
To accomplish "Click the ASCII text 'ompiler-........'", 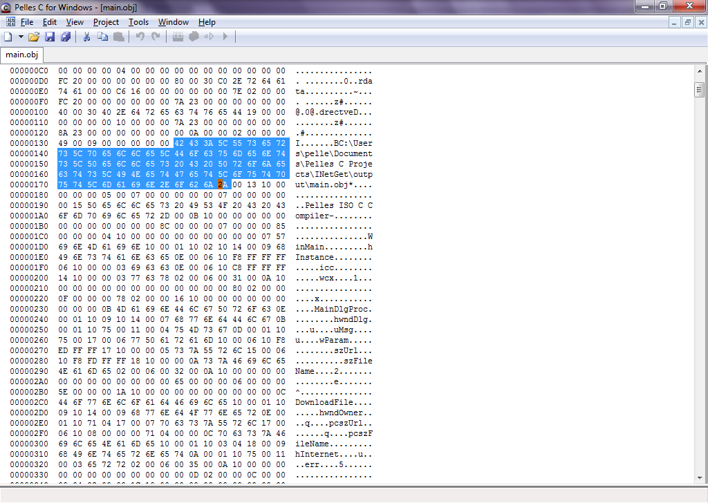I will click(x=334, y=216).
